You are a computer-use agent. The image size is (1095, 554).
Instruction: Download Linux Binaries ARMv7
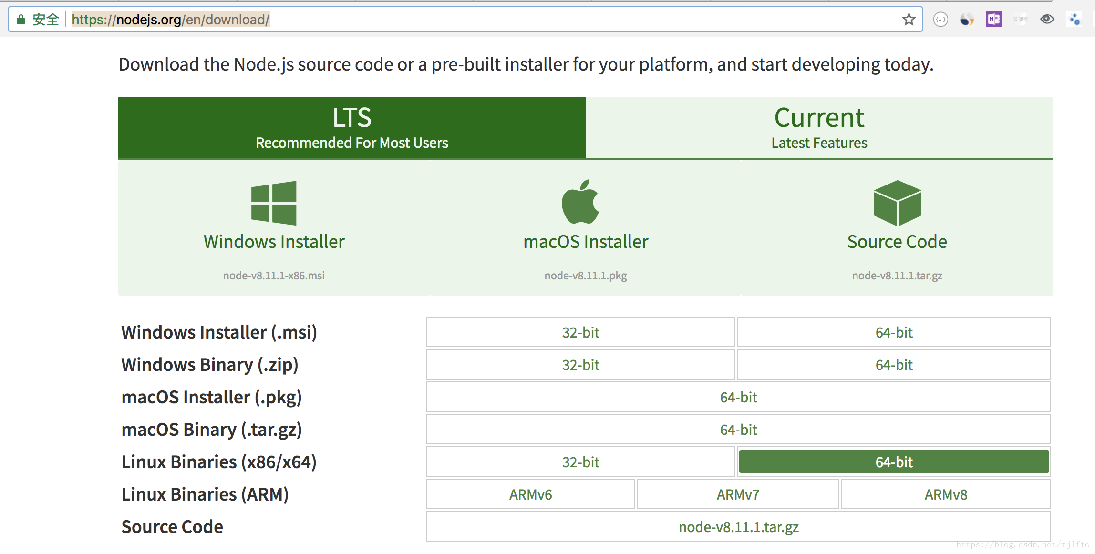[x=738, y=494]
